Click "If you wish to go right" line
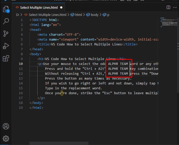The image size is (179, 145). 102,83
